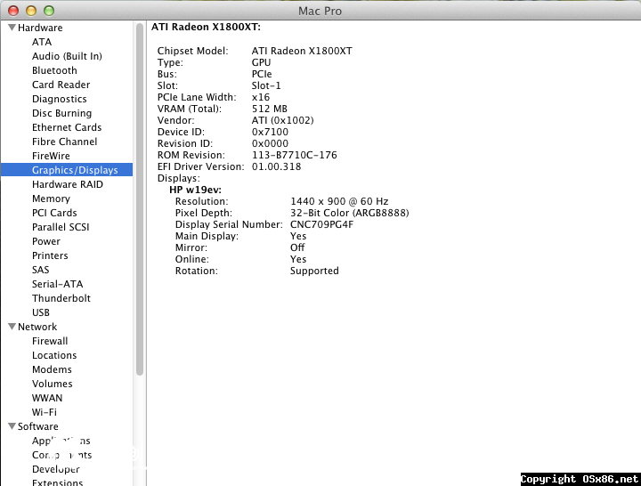
Task: Click the yellow minimize window button
Action: (30, 11)
